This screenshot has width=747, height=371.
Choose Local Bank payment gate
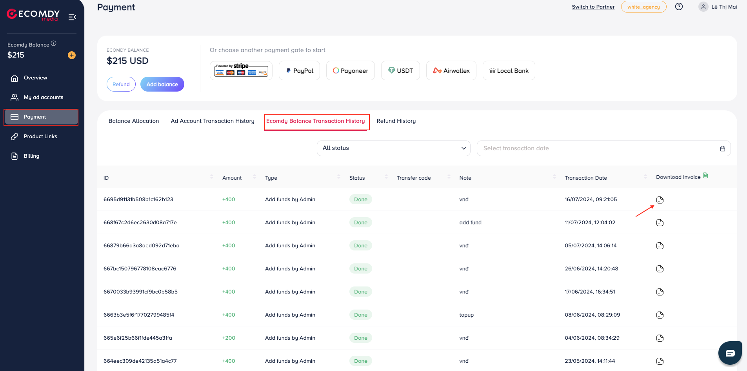point(509,70)
